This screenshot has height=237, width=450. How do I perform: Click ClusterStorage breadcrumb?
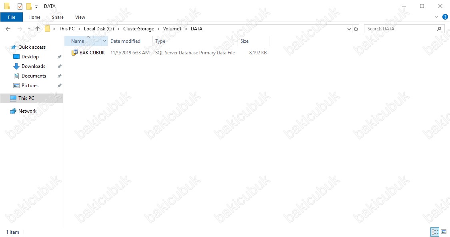pyautogui.click(x=139, y=29)
